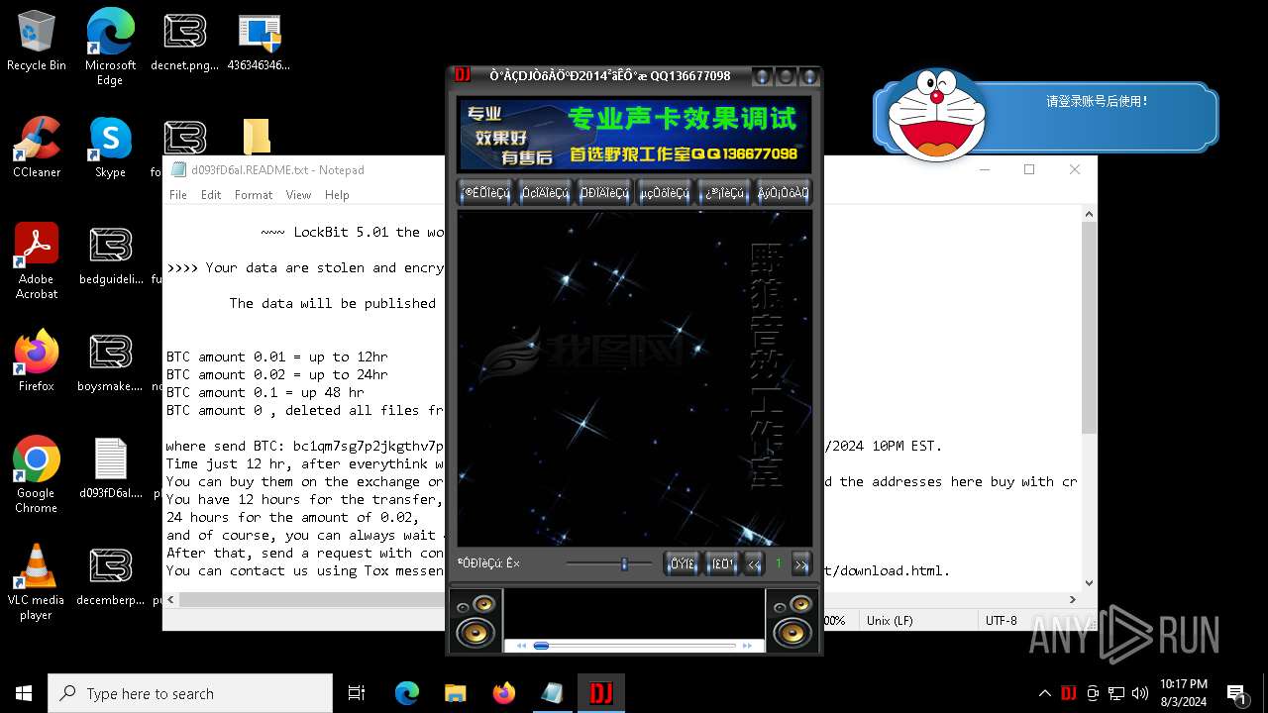Click the starry visualization area in DJ player

[634, 377]
